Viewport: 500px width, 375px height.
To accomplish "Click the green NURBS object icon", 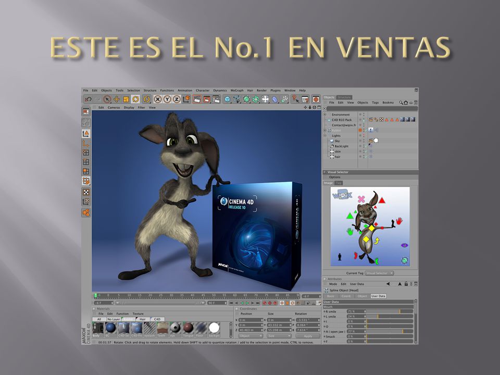I will [x=246, y=99].
